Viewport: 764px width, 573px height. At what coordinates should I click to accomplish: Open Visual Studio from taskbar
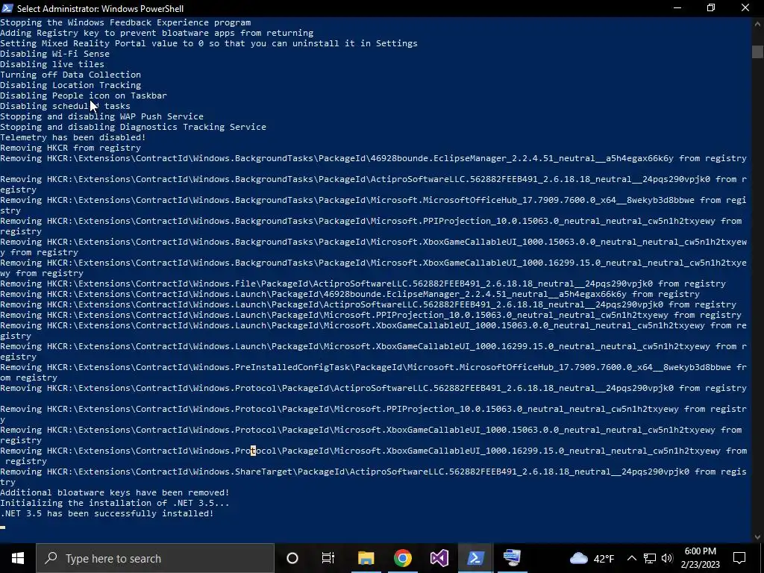(439, 558)
